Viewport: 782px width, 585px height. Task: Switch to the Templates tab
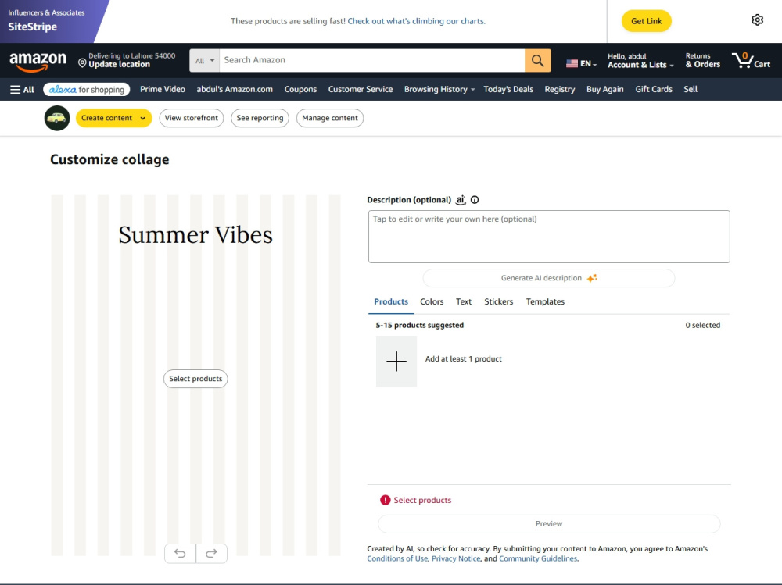point(545,301)
